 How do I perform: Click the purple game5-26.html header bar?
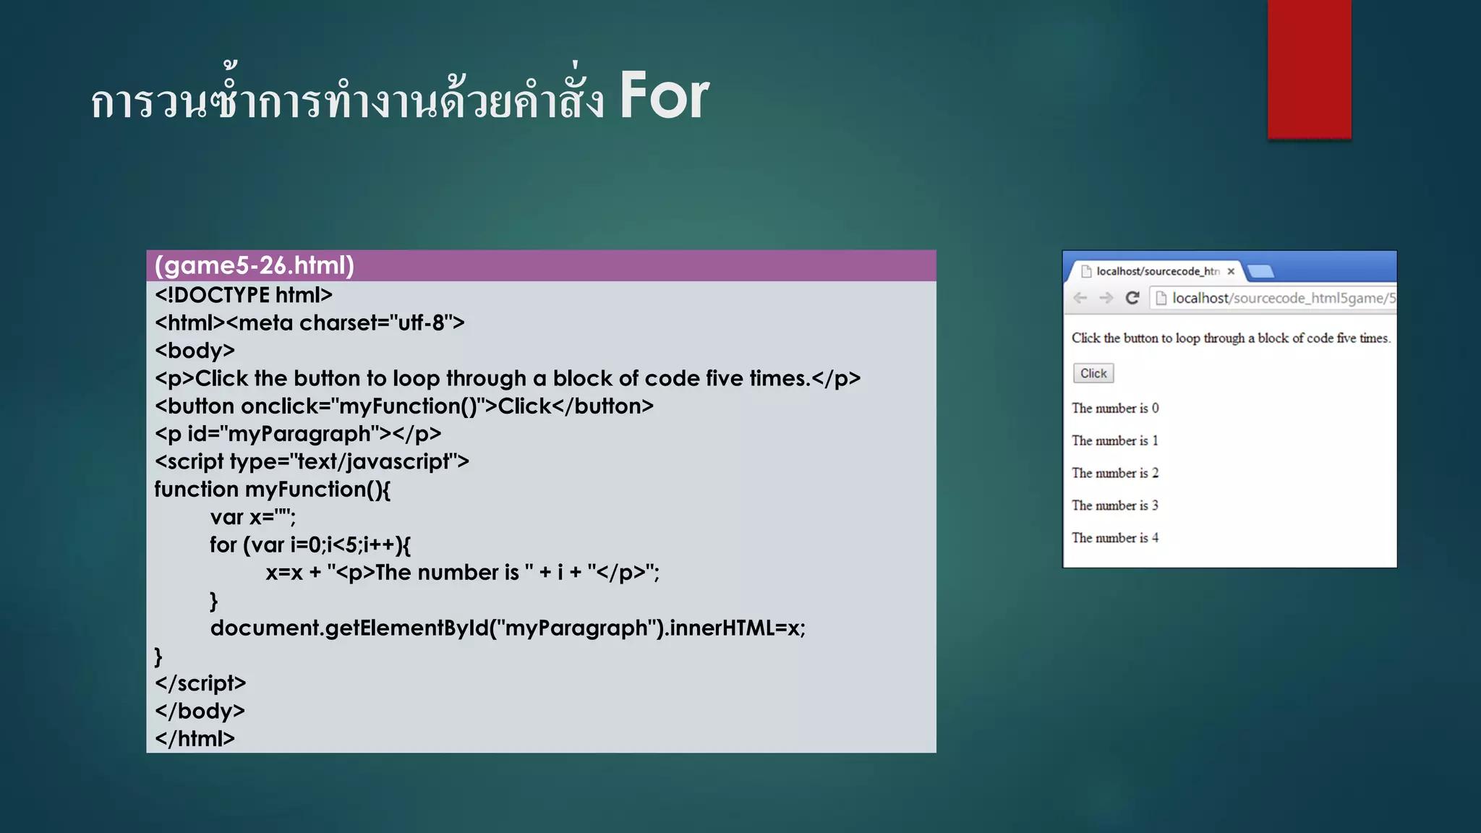click(x=541, y=265)
